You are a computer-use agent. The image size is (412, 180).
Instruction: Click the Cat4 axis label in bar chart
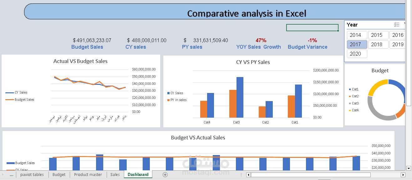click(x=207, y=123)
